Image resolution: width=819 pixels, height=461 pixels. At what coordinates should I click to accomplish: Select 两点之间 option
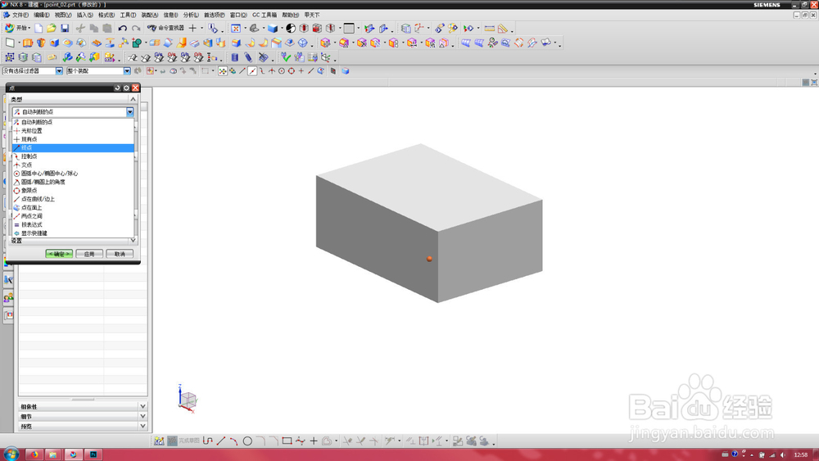click(73, 216)
